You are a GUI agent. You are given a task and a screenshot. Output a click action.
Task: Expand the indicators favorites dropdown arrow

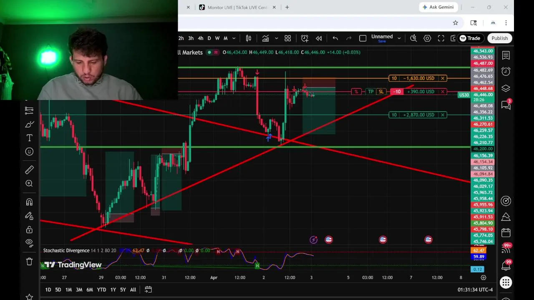(276, 38)
